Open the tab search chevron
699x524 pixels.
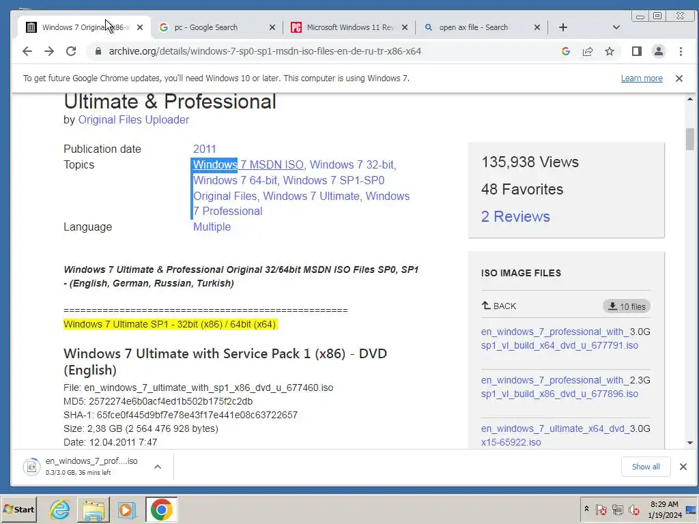pos(616,27)
